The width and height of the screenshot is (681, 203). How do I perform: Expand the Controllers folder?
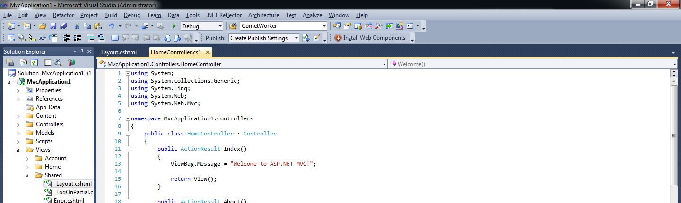18,124
